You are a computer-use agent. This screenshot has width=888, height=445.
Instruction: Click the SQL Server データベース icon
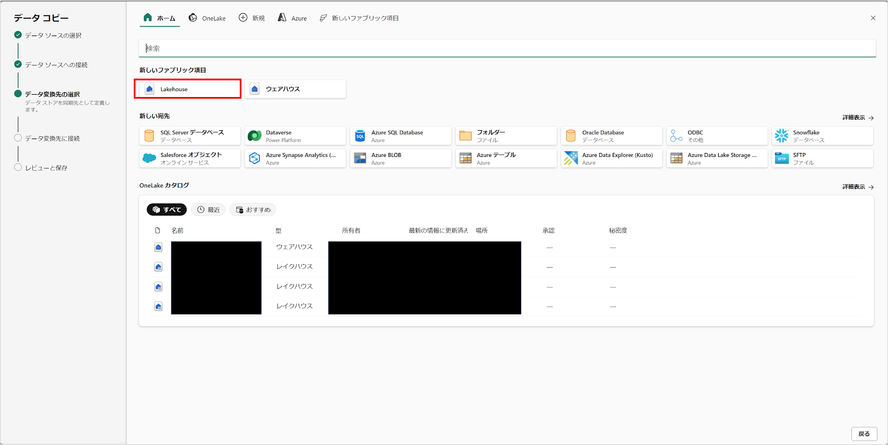[x=149, y=136]
